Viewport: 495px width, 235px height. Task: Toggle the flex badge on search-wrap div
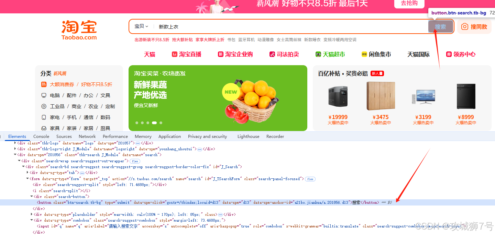(135, 161)
